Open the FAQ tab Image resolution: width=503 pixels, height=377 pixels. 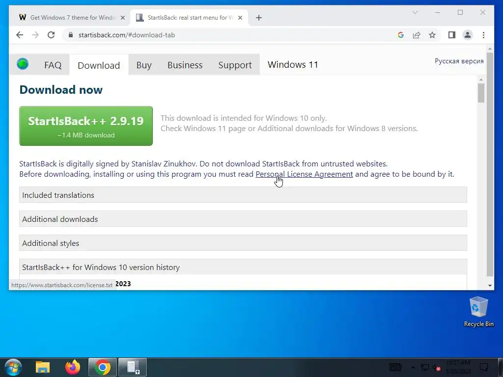(x=53, y=65)
